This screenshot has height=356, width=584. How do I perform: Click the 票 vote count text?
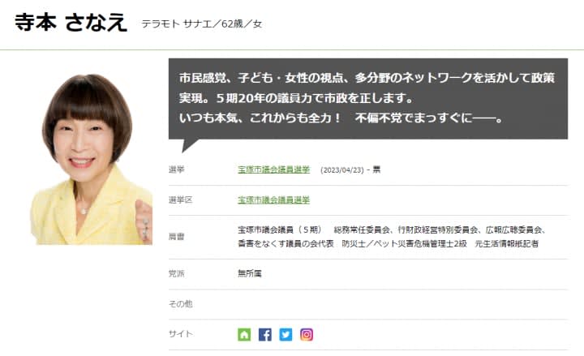pyautogui.click(x=376, y=169)
